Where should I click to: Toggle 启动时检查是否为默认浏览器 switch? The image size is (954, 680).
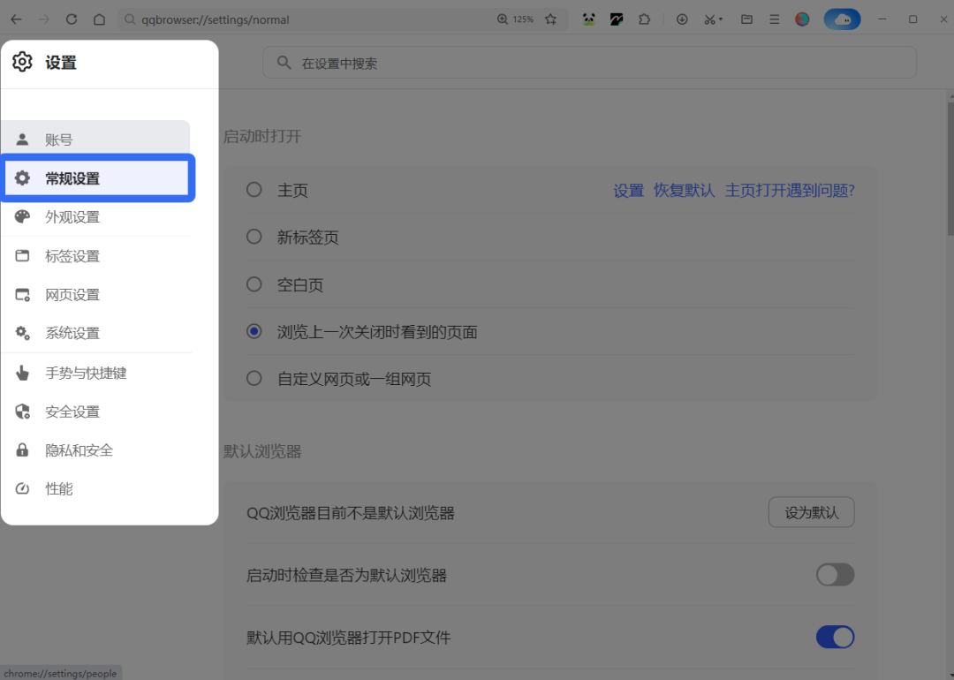(835, 575)
